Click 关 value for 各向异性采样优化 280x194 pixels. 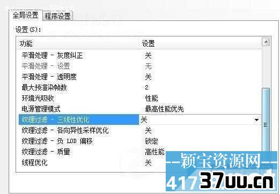pos(148,130)
